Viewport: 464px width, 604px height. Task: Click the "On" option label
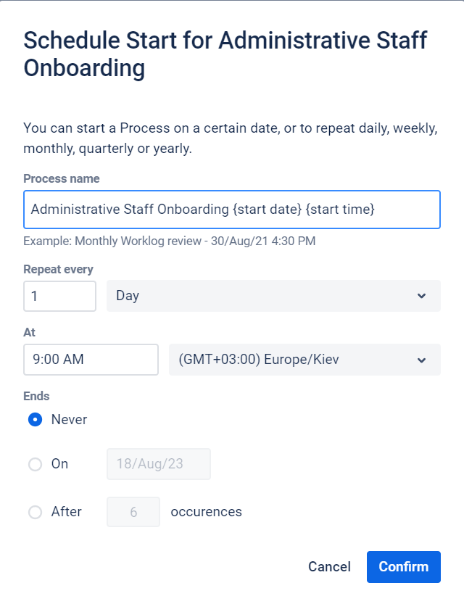59,464
